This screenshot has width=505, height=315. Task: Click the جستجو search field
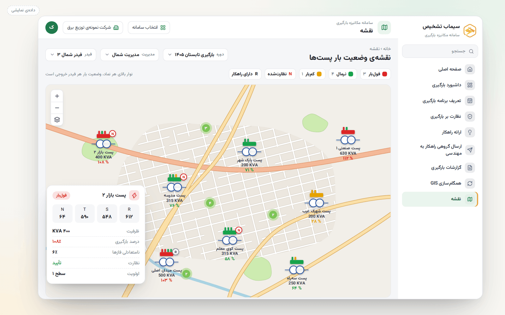pyautogui.click(x=440, y=51)
